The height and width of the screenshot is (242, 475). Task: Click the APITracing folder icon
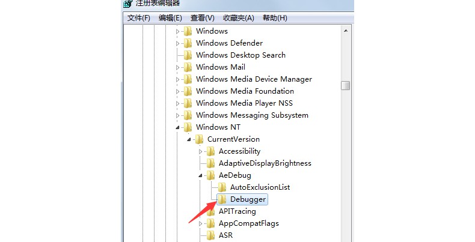point(211,211)
